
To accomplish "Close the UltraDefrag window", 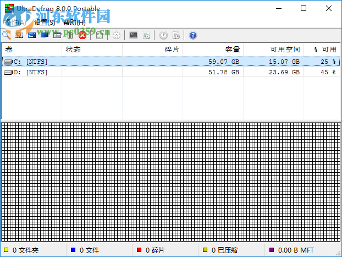I will point(329,8).
